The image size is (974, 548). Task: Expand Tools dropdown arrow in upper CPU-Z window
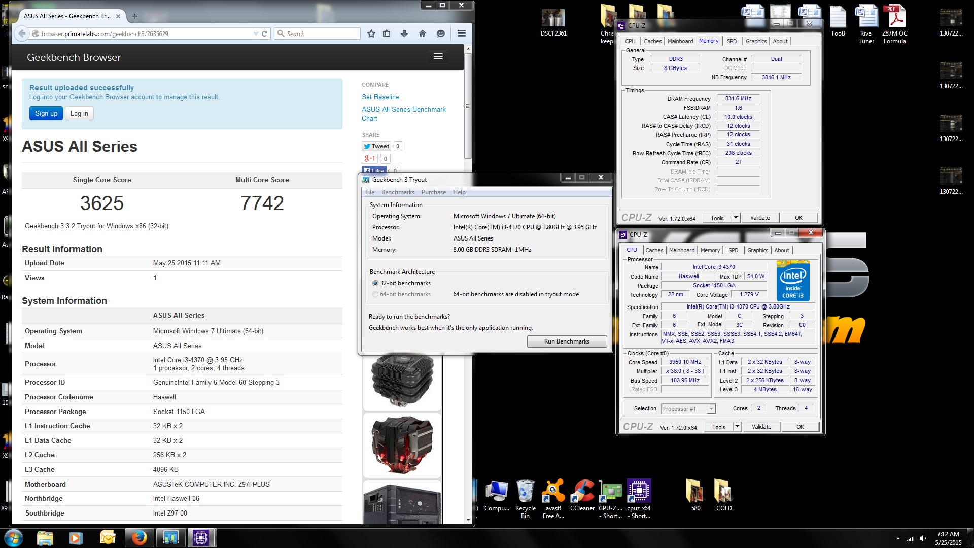(x=736, y=218)
